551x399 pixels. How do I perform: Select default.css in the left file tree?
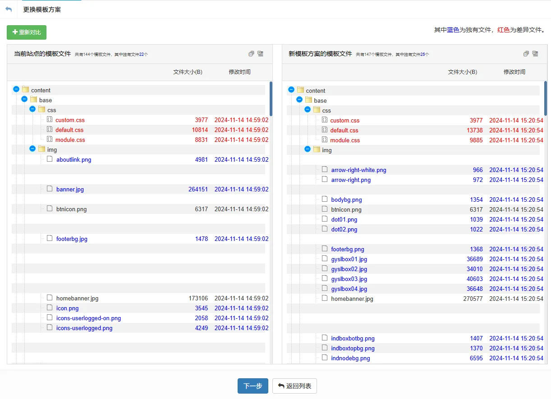[69, 130]
